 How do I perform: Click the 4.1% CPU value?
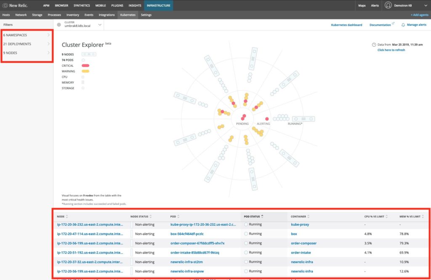coord(368,253)
